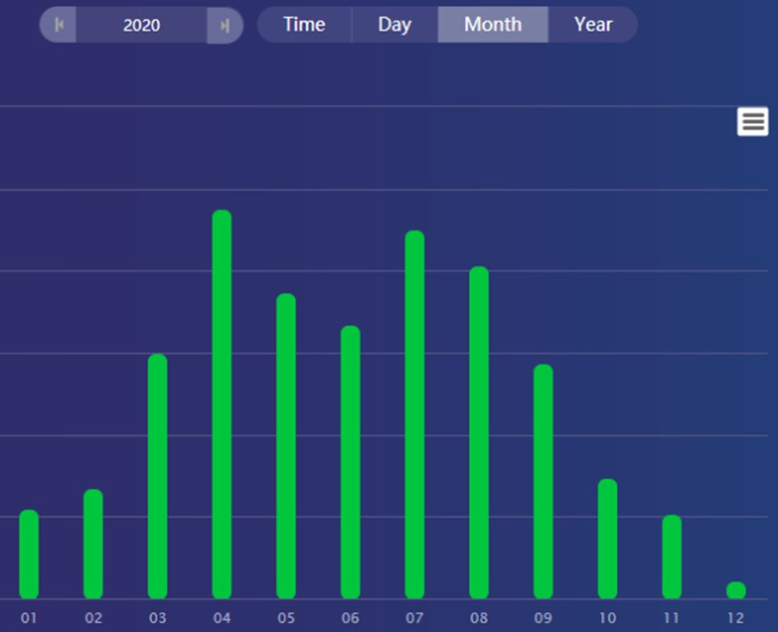Select the bar for month 11
778x632 pixels.
671,557
